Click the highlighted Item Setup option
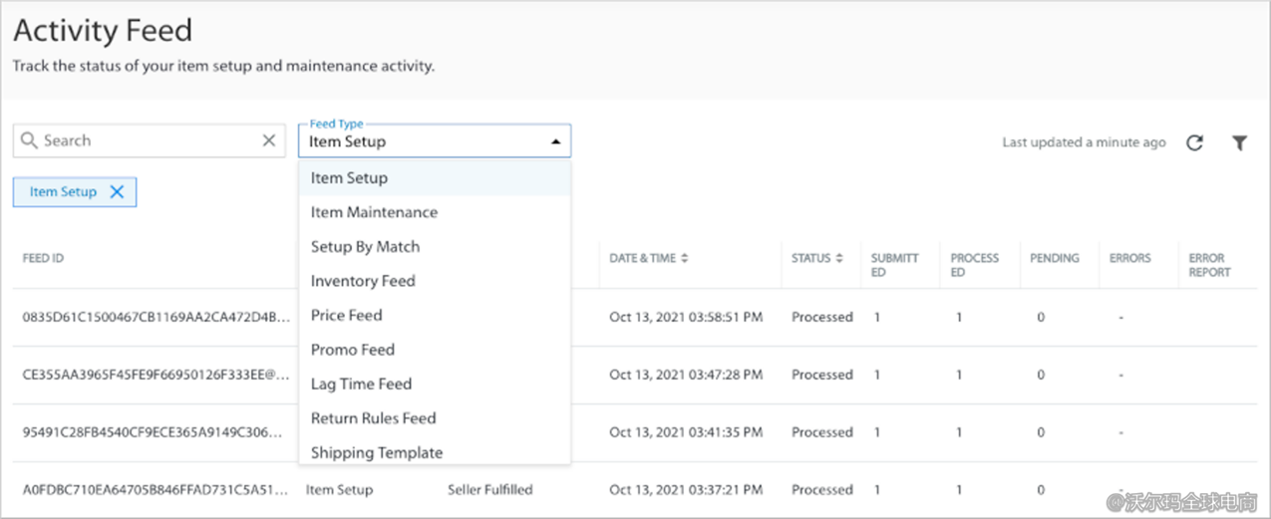 [x=349, y=178]
